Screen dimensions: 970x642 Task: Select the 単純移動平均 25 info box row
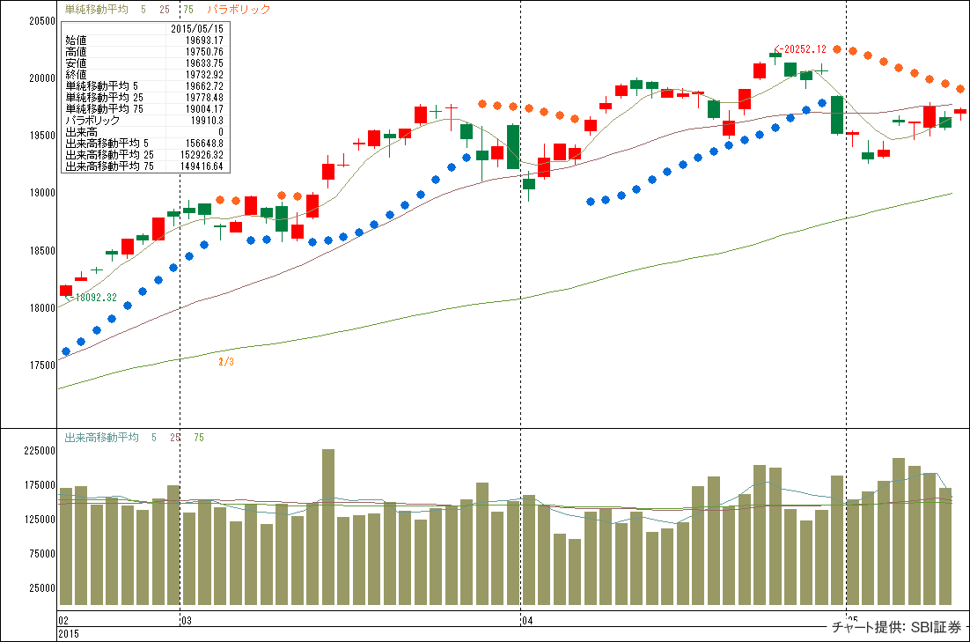(143, 97)
